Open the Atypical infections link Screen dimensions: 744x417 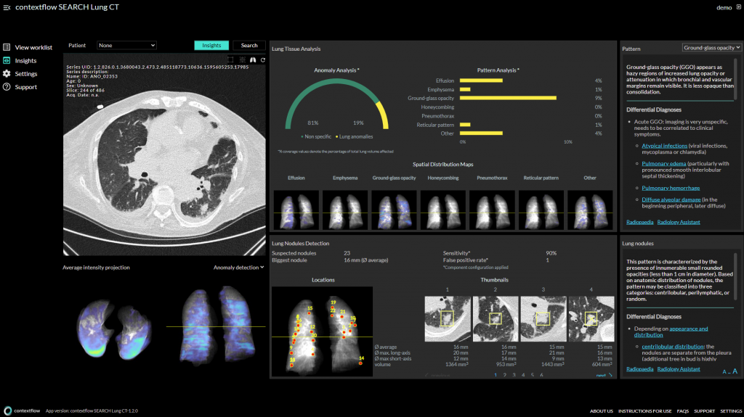pyautogui.click(x=664, y=146)
